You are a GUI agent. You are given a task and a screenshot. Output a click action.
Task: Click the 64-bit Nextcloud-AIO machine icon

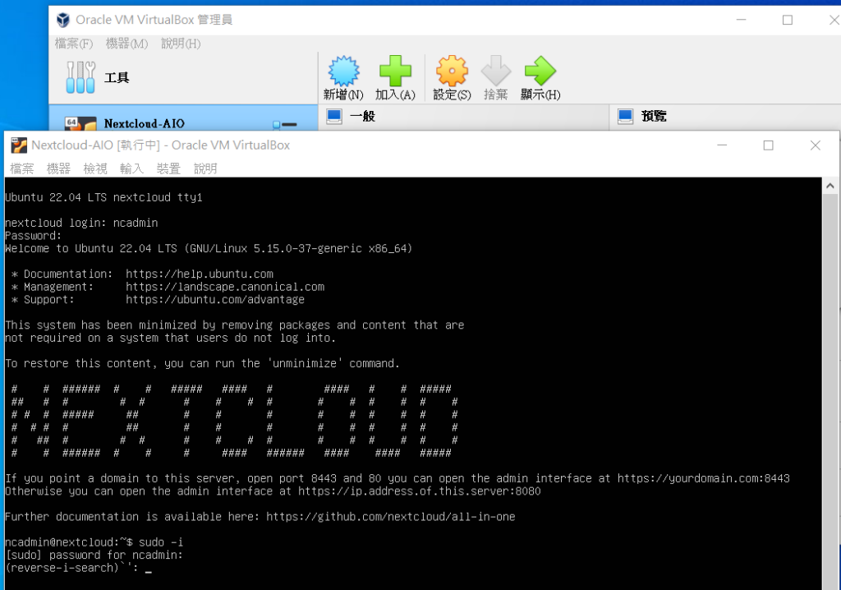point(79,125)
